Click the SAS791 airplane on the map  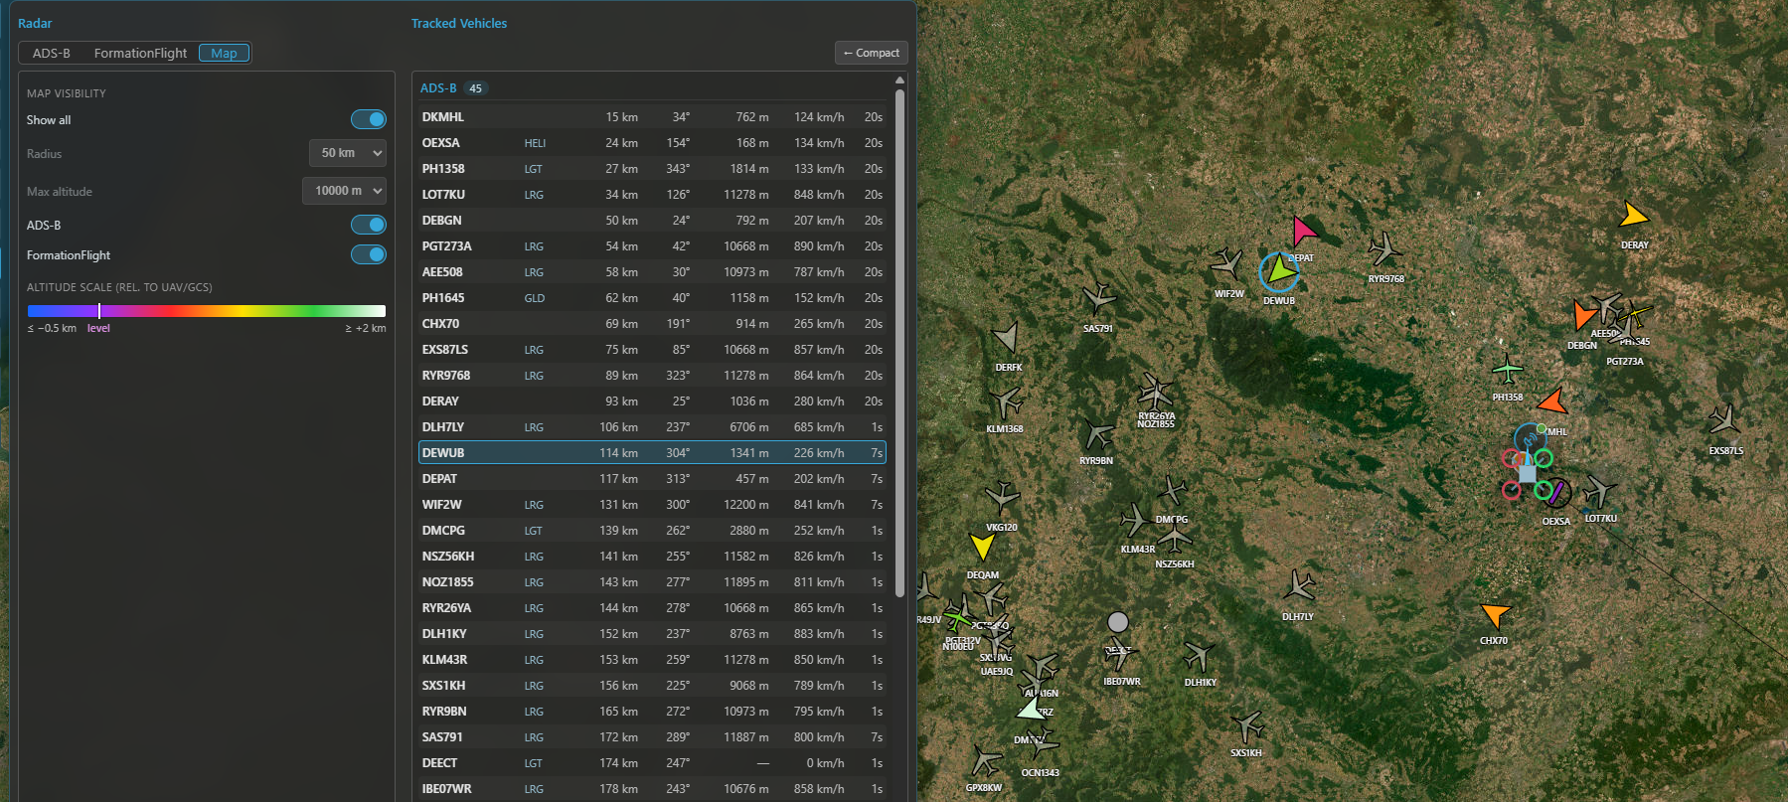(1099, 298)
